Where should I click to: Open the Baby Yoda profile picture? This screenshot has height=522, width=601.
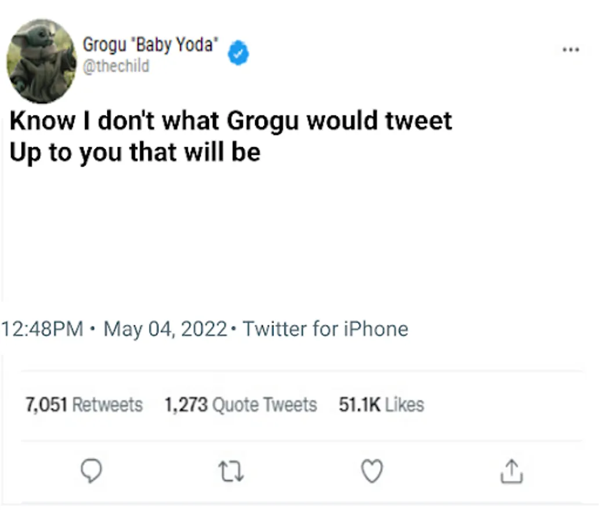[x=41, y=61]
